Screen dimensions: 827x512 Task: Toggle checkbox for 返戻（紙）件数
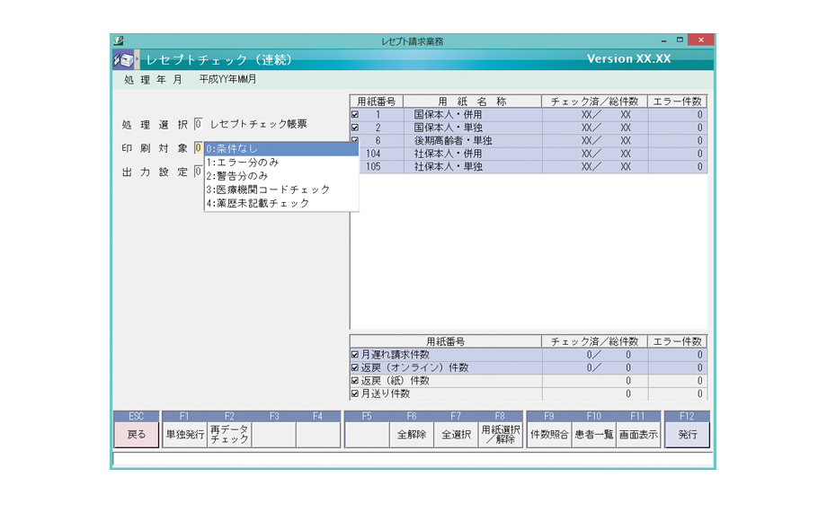(355, 380)
